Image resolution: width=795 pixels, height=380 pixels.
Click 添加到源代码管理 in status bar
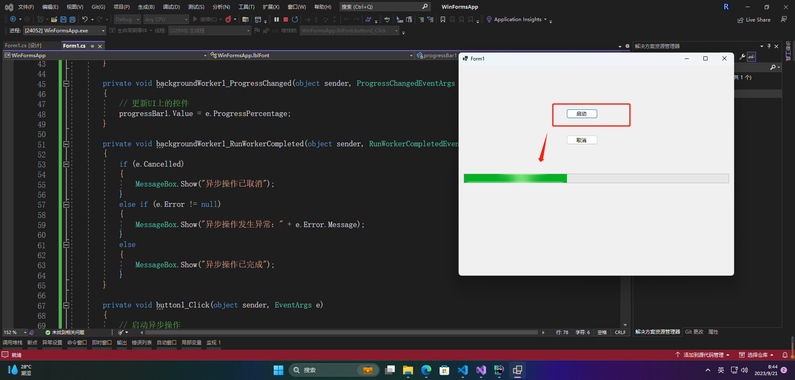coord(702,355)
